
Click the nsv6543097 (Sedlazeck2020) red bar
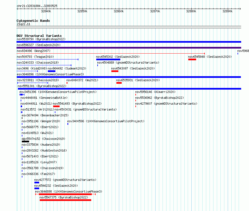click(115, 71)
